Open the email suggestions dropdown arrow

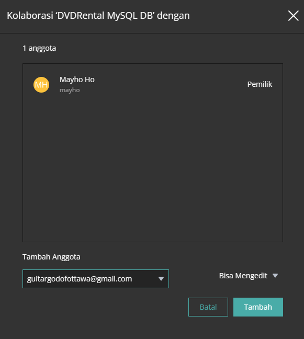pos(161,279)
